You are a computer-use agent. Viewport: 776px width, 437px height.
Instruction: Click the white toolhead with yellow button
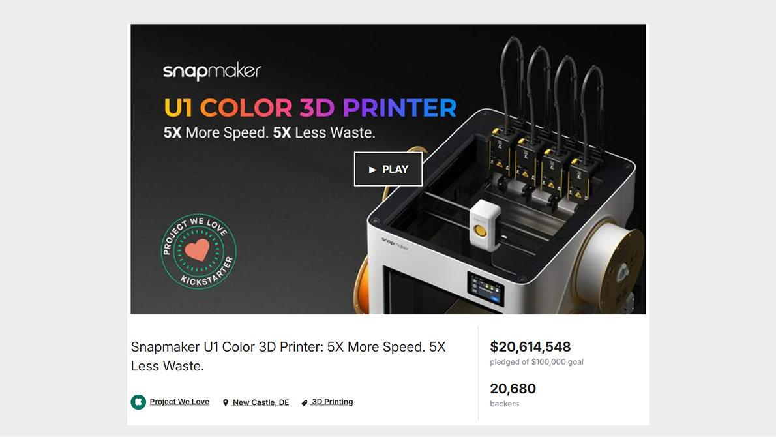(484, 225)
